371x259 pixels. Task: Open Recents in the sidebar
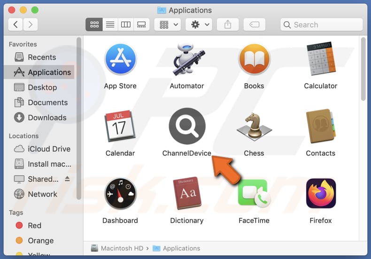coord(39,57)
